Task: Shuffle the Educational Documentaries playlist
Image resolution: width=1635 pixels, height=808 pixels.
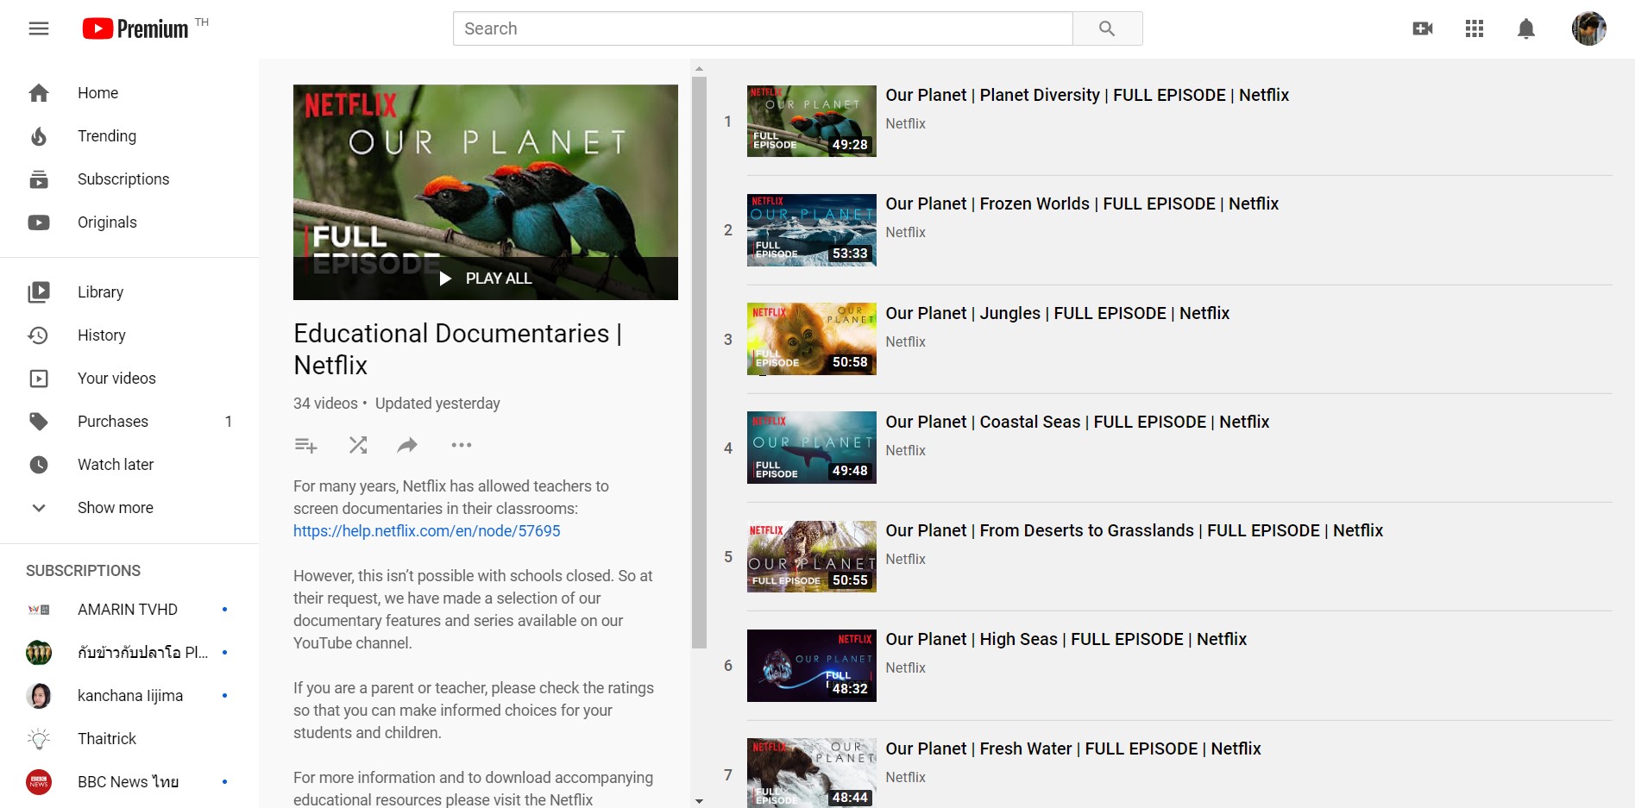Action: click(358, 445)
